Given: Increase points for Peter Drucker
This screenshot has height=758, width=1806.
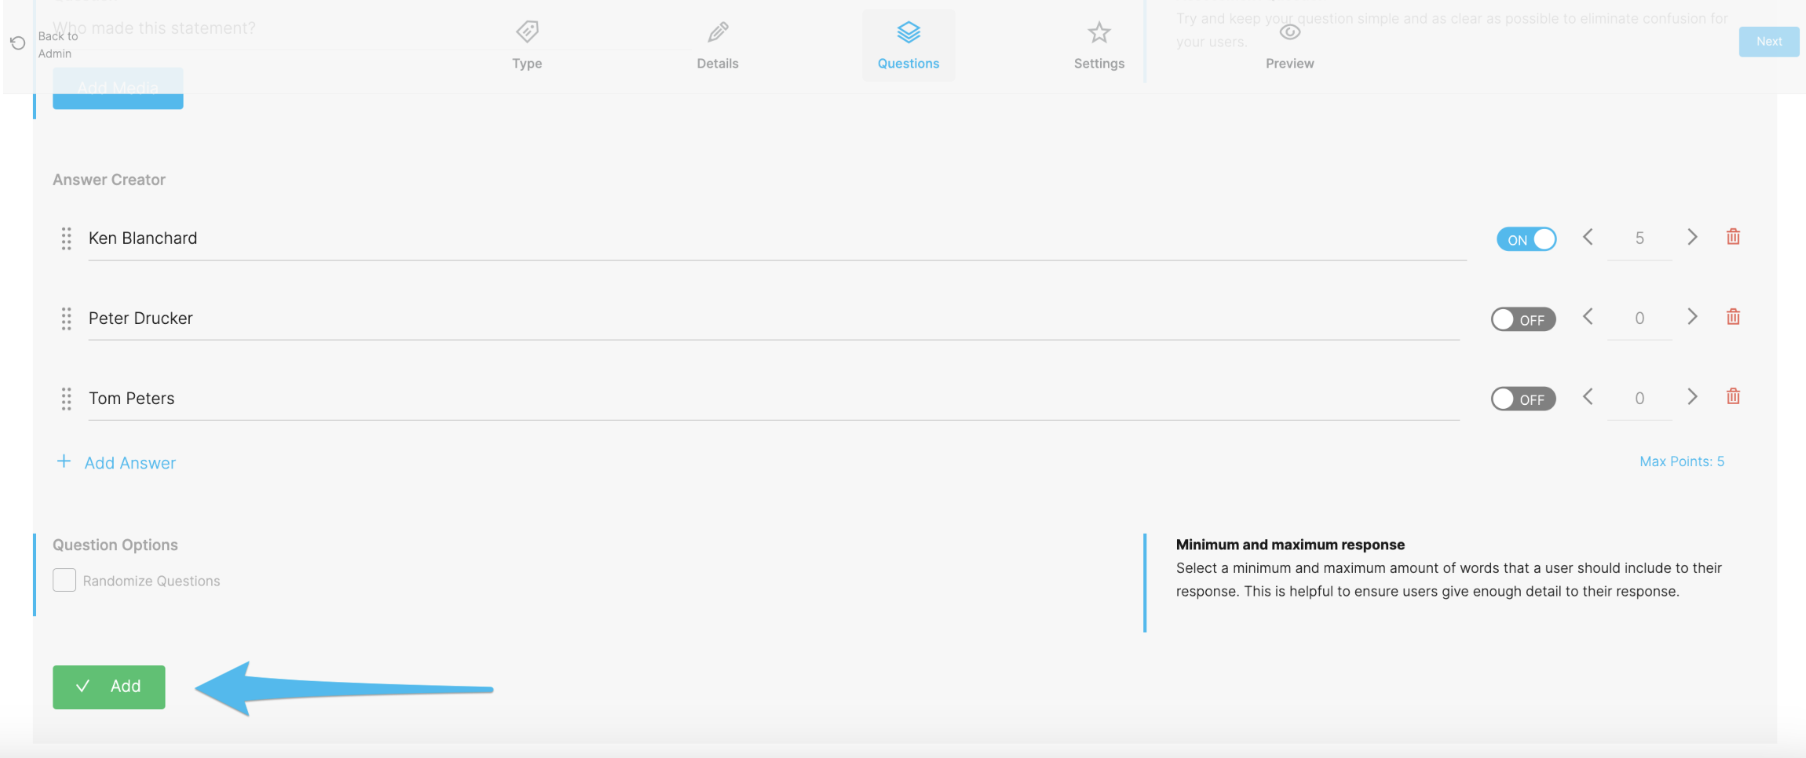Looking at the screenshot, I should (x=1692, y=317).
